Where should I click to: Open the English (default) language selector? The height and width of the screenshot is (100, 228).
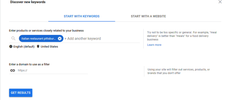[24, 46]
